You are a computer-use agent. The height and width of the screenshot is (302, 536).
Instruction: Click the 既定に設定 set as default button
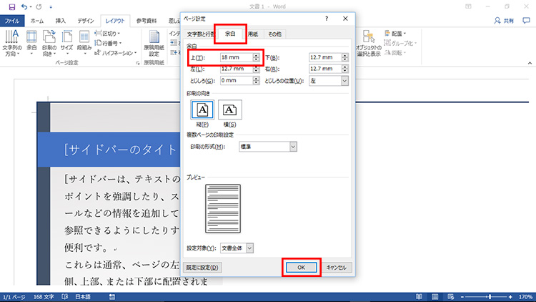coord(204,267)
